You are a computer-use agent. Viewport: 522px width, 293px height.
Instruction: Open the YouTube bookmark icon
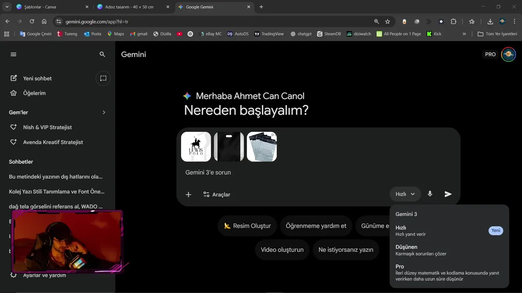[179, 34]
